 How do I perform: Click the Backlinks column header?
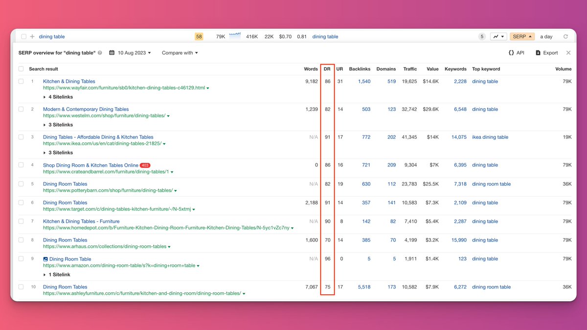(x=360, y=69)
